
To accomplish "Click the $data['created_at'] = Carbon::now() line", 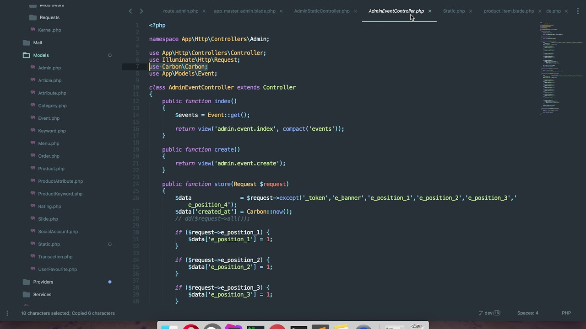I will 233,212.
